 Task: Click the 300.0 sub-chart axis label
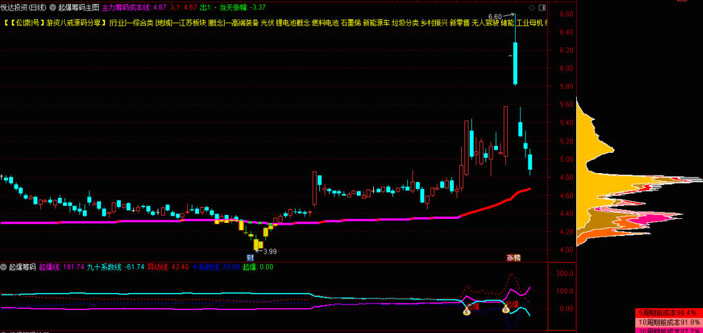566,273
